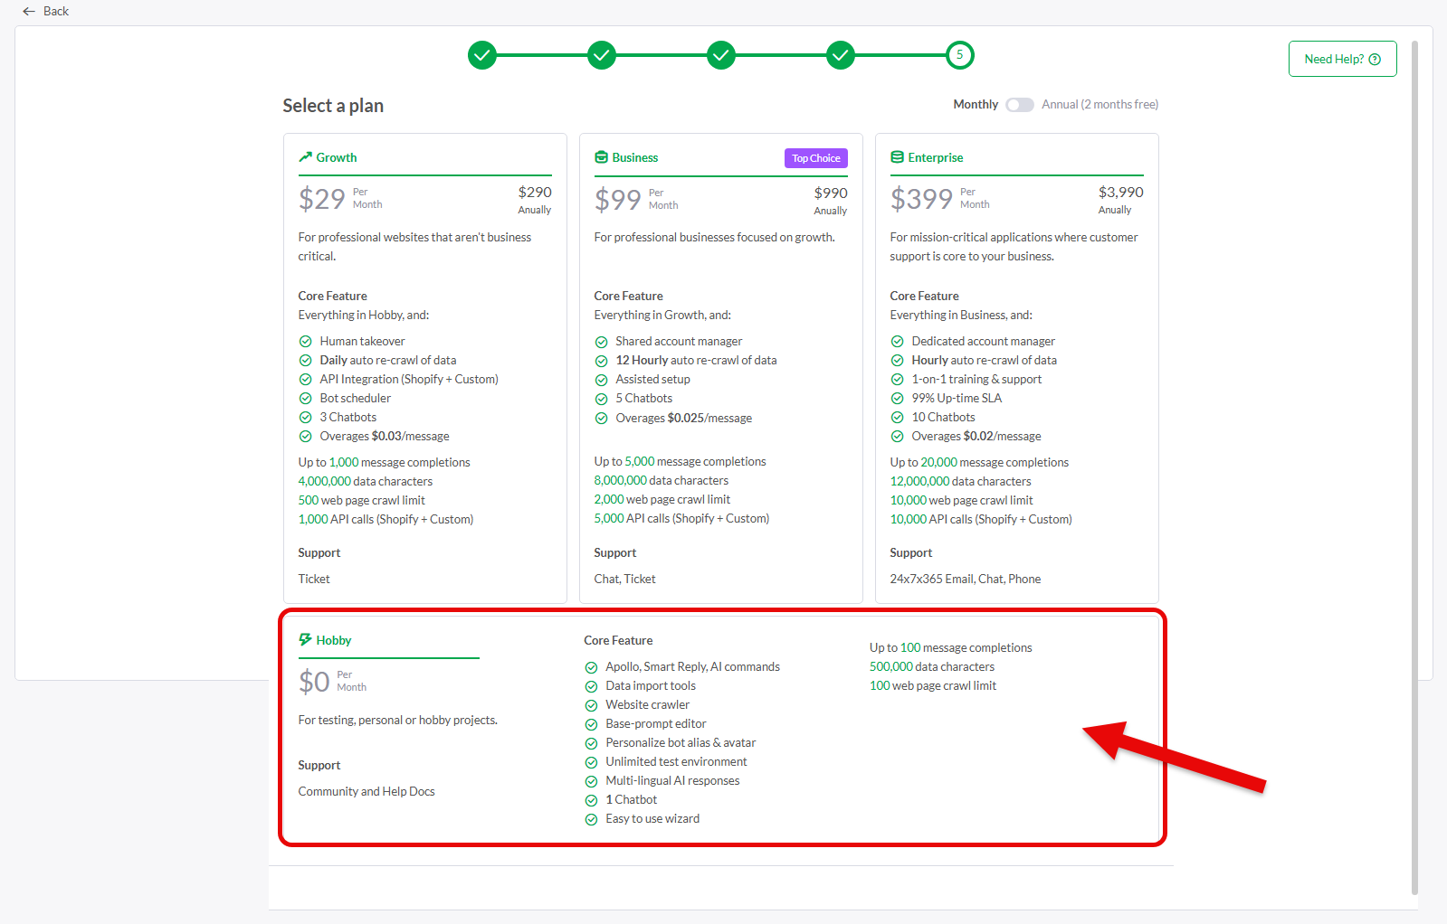The width and height of the screenshot is (1447, 924).
Task: Click the $0 Hobby price
Action: click(314, 682)
